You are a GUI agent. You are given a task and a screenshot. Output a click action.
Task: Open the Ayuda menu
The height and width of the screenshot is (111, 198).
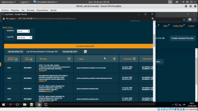pos(53,10)
